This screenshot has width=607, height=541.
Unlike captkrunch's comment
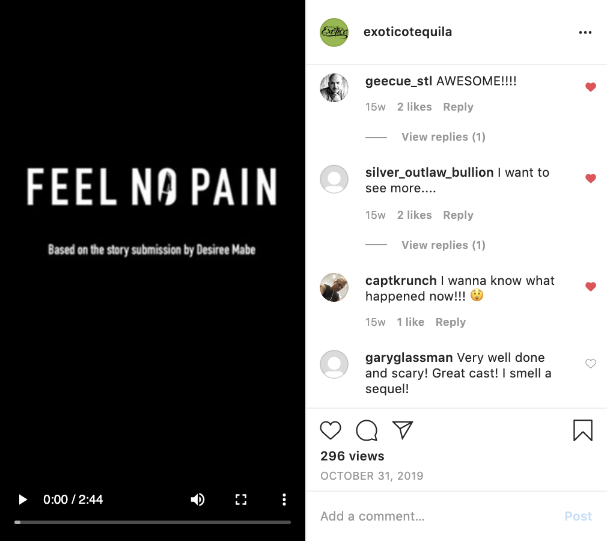(x=591, y=287)
